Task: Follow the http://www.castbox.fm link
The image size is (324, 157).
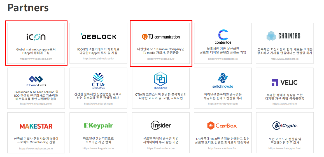Action: pyautogui.click(x=222, y=148)
